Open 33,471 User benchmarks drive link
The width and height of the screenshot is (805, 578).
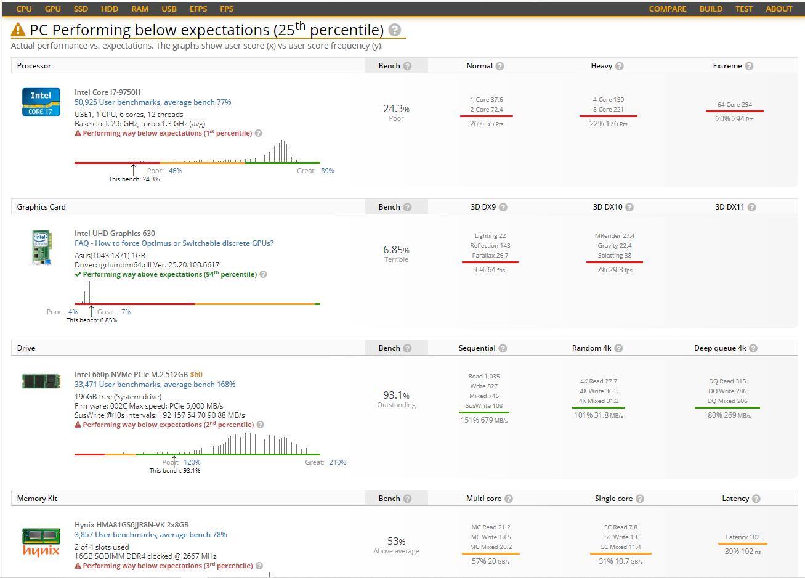click(155, 385)
